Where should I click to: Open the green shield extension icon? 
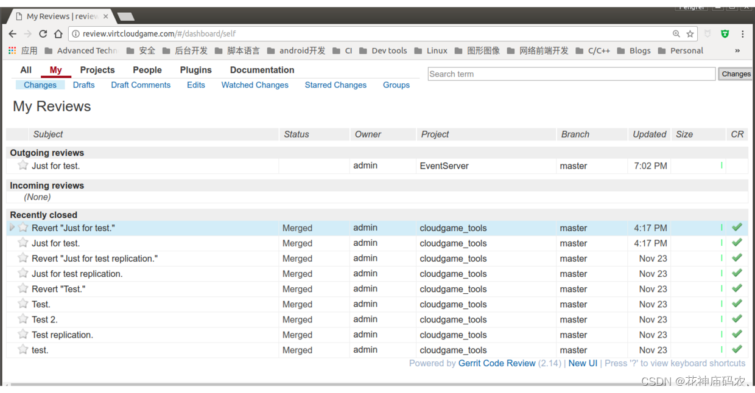pyautogui.click(x=725, y=34)
